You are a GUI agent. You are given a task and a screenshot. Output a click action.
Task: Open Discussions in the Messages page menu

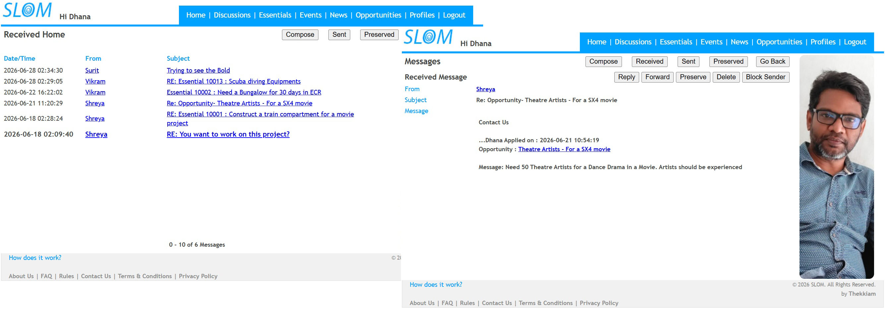633,42
